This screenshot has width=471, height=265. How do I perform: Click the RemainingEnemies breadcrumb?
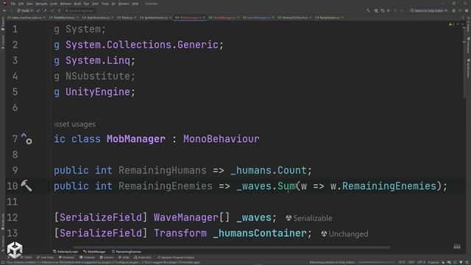[127, 252]
